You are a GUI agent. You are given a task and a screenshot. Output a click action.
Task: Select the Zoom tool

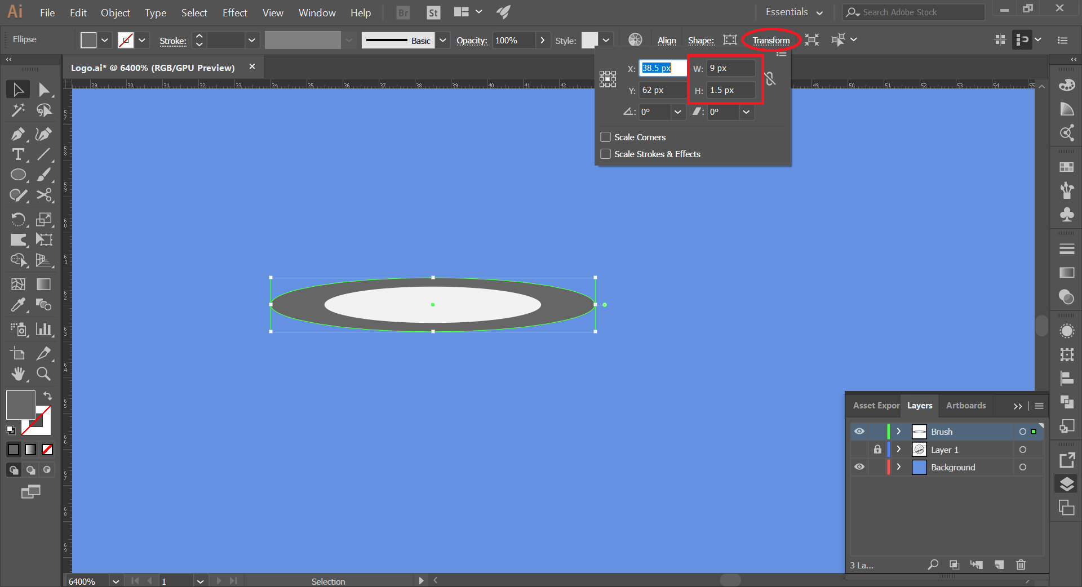[x=44, y=373]
